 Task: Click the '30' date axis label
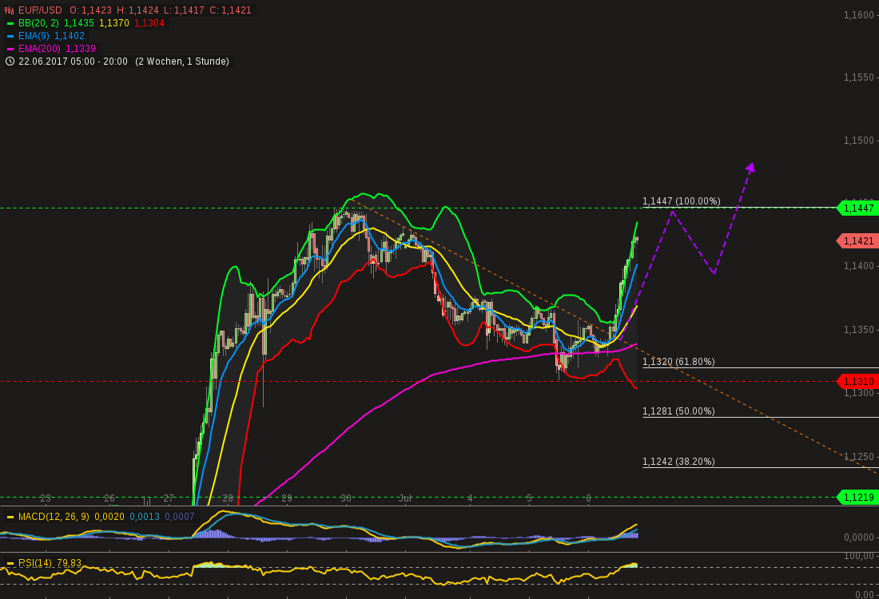click(346, 498)
